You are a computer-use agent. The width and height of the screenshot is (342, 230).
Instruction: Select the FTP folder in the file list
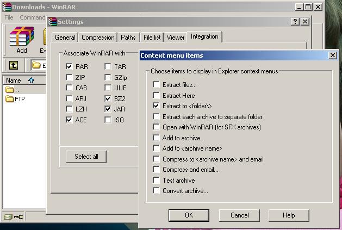[x=15, y=99]
